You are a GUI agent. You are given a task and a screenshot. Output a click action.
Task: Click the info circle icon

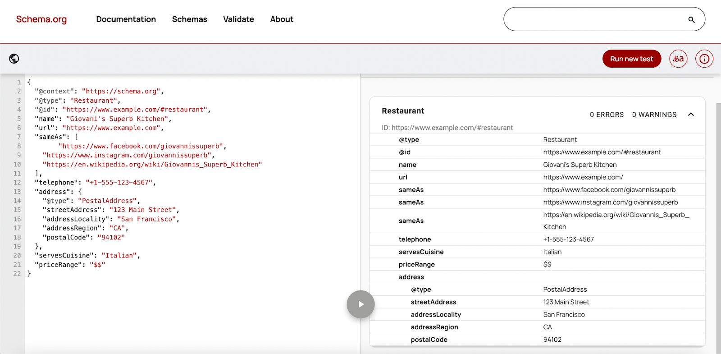coord(704,59)
